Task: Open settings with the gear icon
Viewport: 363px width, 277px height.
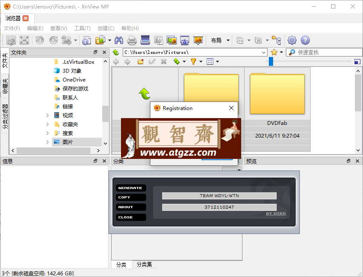Action: [x=292, y=40]
